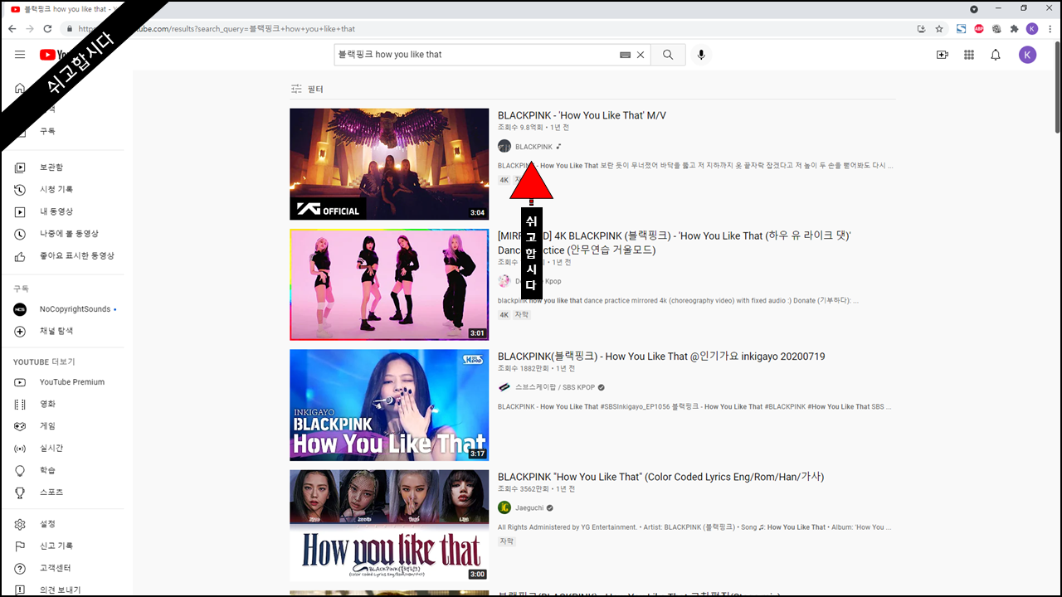This screenshot has height=597, width=1062.
Task: Open the Chrome profile K avatar
Action: pos(1032,28)
